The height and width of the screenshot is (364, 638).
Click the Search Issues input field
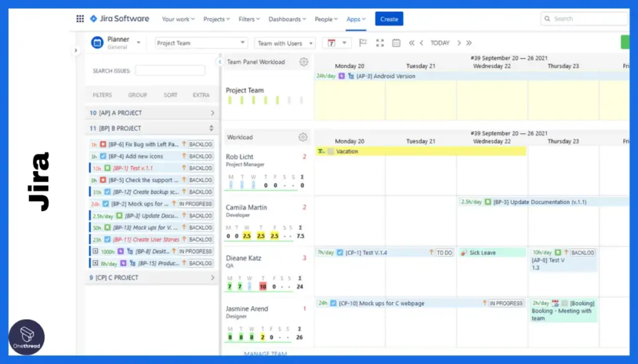coord(170,71)
